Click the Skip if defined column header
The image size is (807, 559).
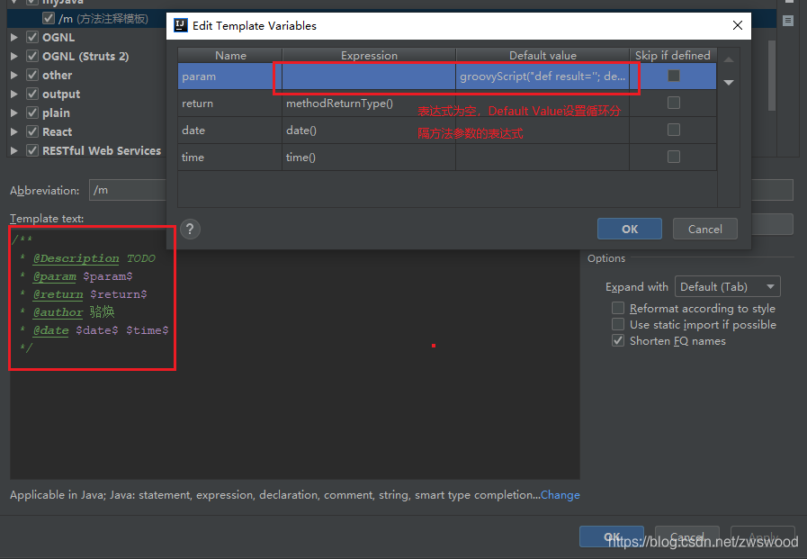click(x=673, y=55)
